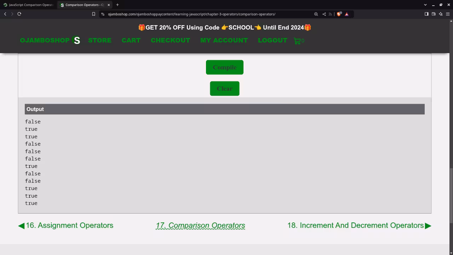Bookmark this page with bookmark icon
Image resolution: width=453 pixels, height=255 pixels.
(93, 14)
